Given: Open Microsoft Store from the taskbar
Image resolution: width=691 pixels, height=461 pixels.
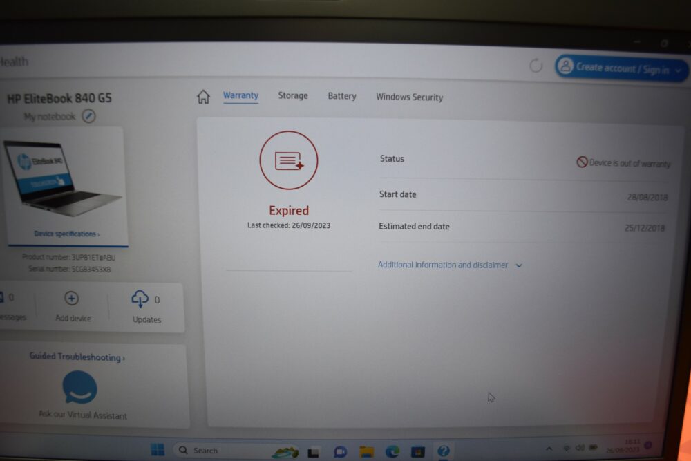Looking at the screenshot, I should 418,451.
